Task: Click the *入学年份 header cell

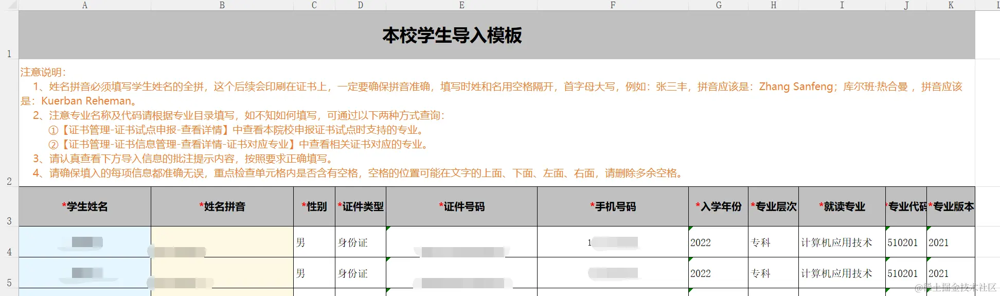Action: (719, 206)
